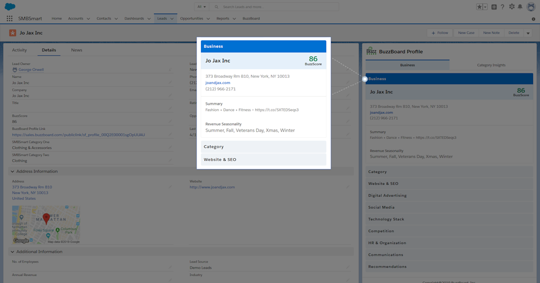Click George Orwell owner avatar icon
Viewport: 540px width, 283px height.
coord(14,70)
